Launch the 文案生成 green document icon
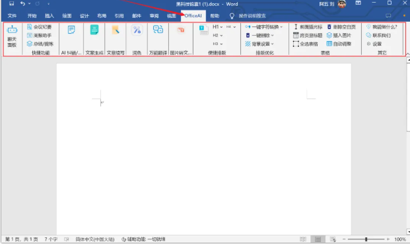 pos(94,30)
